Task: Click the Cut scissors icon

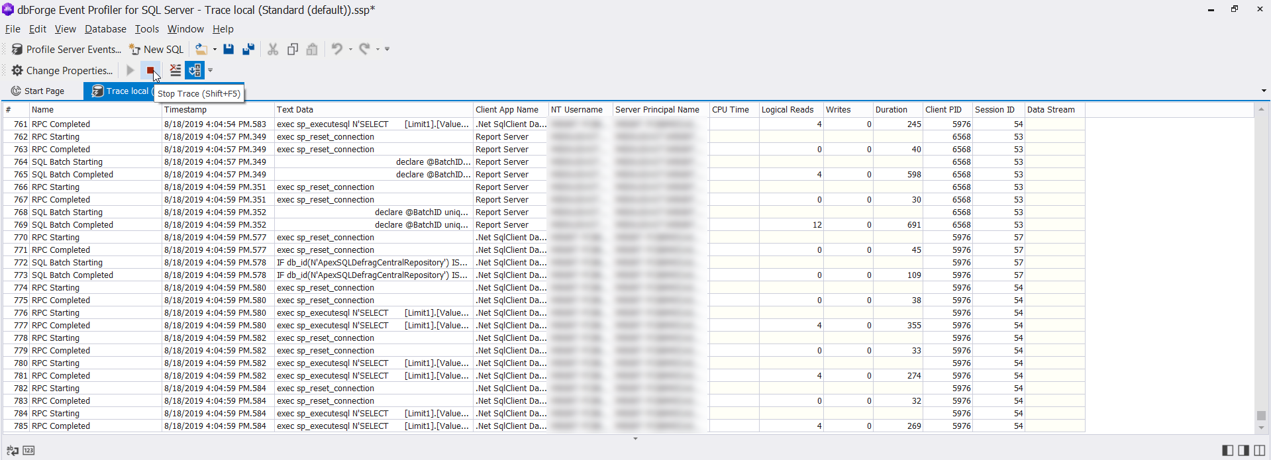Action: 273,49
